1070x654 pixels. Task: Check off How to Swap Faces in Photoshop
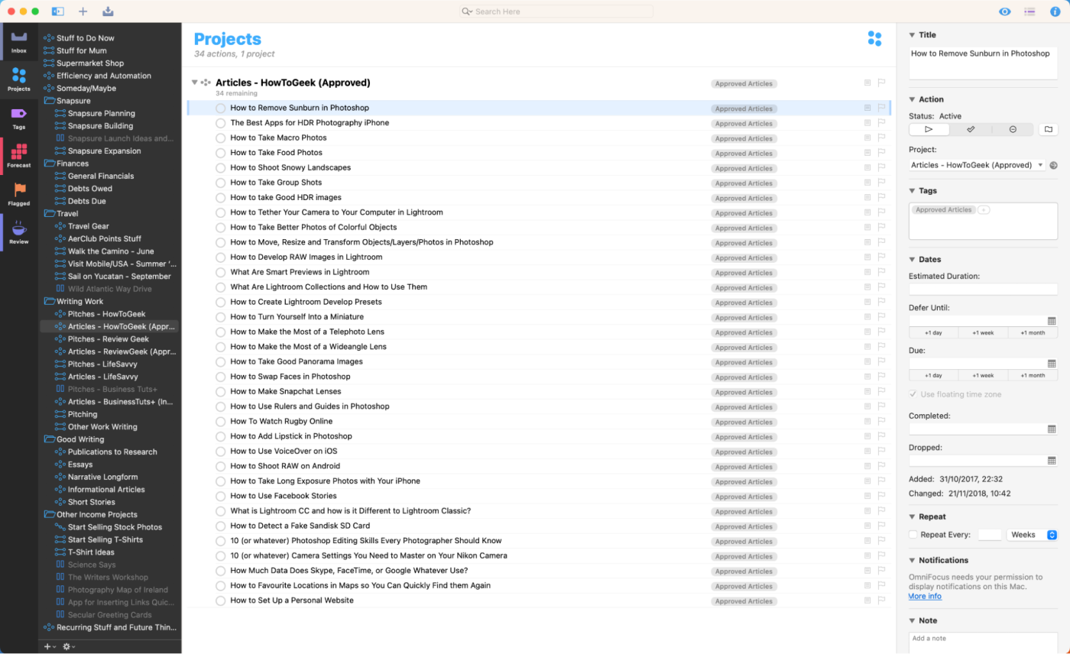coord(221,377)
